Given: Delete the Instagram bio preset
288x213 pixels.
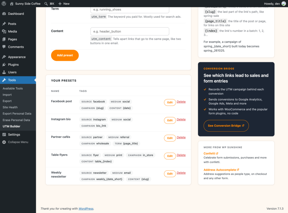Looking at the screenshot, I should pyautogui.click(x=181, y=119).
